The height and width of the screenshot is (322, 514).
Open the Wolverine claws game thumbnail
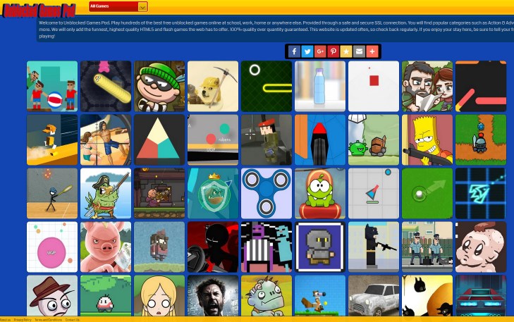(x=213, y=296)
